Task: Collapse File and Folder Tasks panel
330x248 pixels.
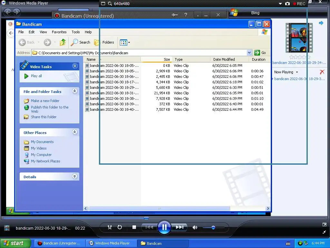Action: point(75,91)
